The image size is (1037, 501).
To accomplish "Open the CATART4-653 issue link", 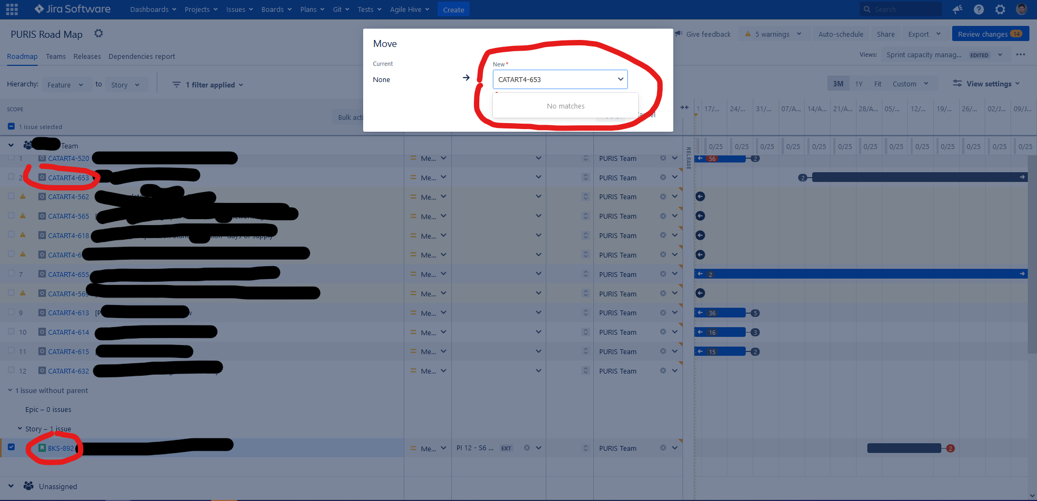I will click(x=68, y=178).
